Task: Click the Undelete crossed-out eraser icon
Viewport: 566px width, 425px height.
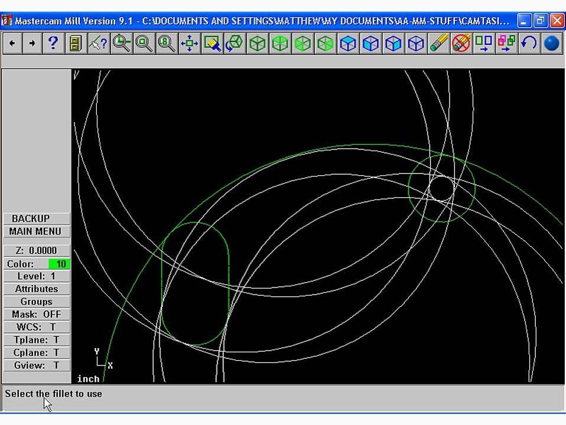Action: click(461, 43)
